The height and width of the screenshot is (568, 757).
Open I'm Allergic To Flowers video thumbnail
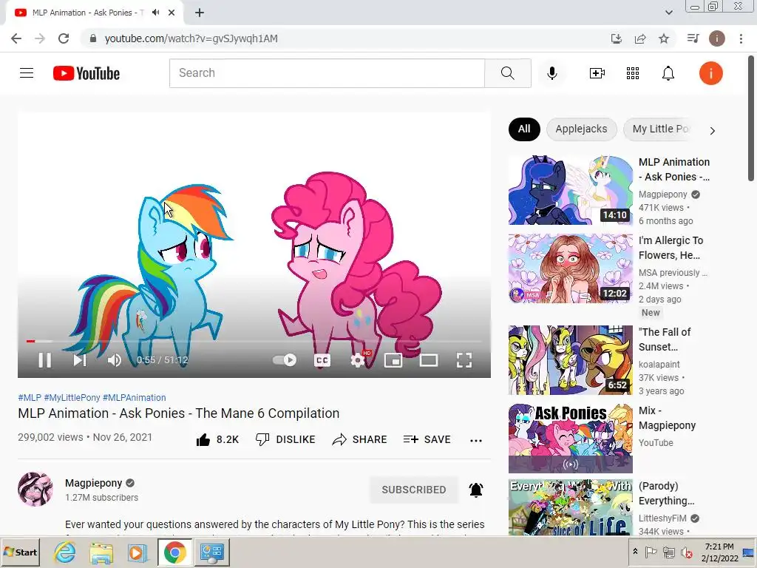[570, 268]
